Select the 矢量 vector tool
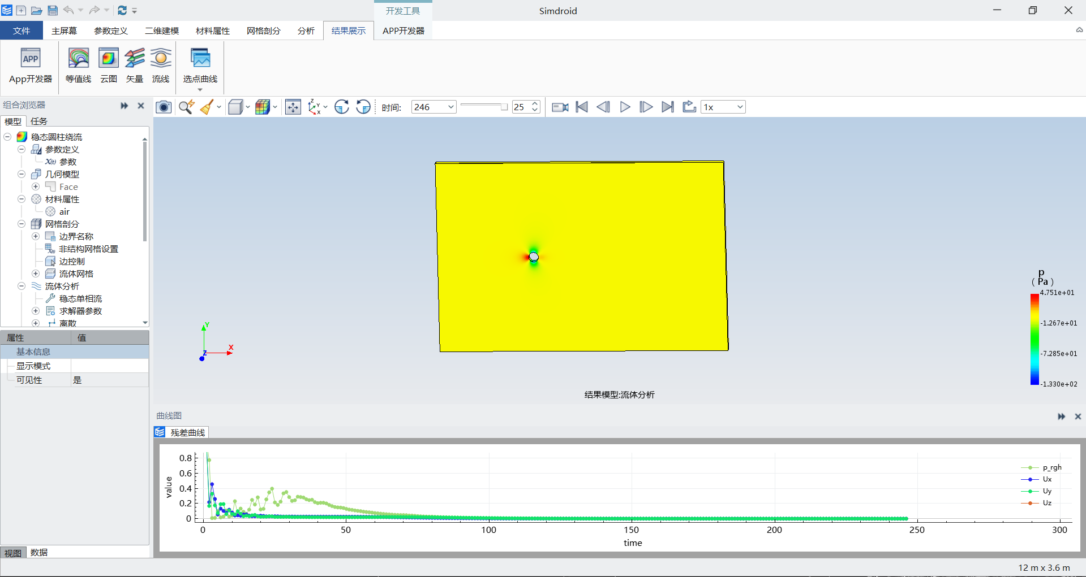Screen dimensions: 1086x577 (x=135, y=66)
